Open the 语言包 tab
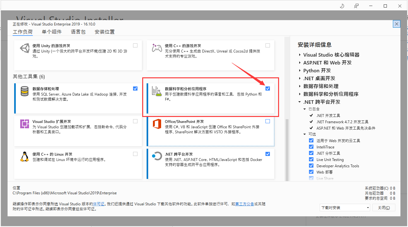The height and width of the screenshot is (227, 408). [x=78, y=32]
